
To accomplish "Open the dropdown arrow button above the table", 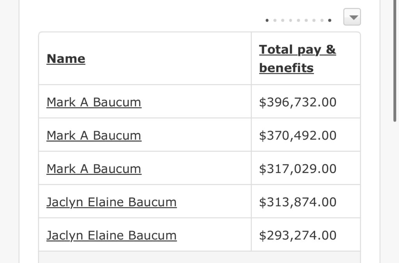I will click(x=352, y=17).
